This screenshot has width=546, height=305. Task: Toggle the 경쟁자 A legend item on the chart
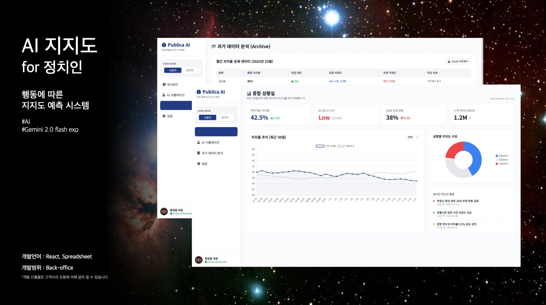click(x=346, y=146)
